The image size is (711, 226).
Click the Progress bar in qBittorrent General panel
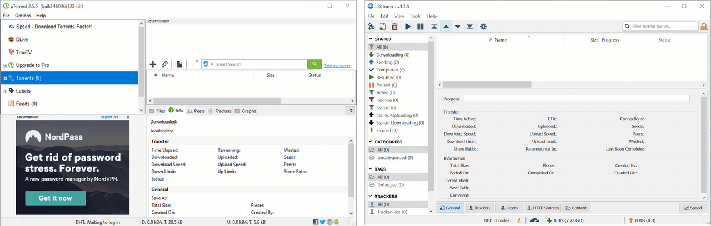coord(576,99)
